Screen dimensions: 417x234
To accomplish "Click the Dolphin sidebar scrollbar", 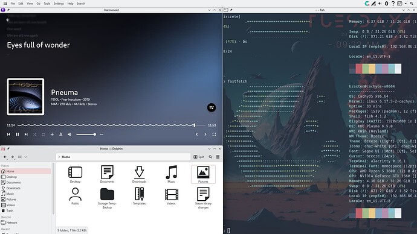I will pyautogui.click(x=53, y=189).
